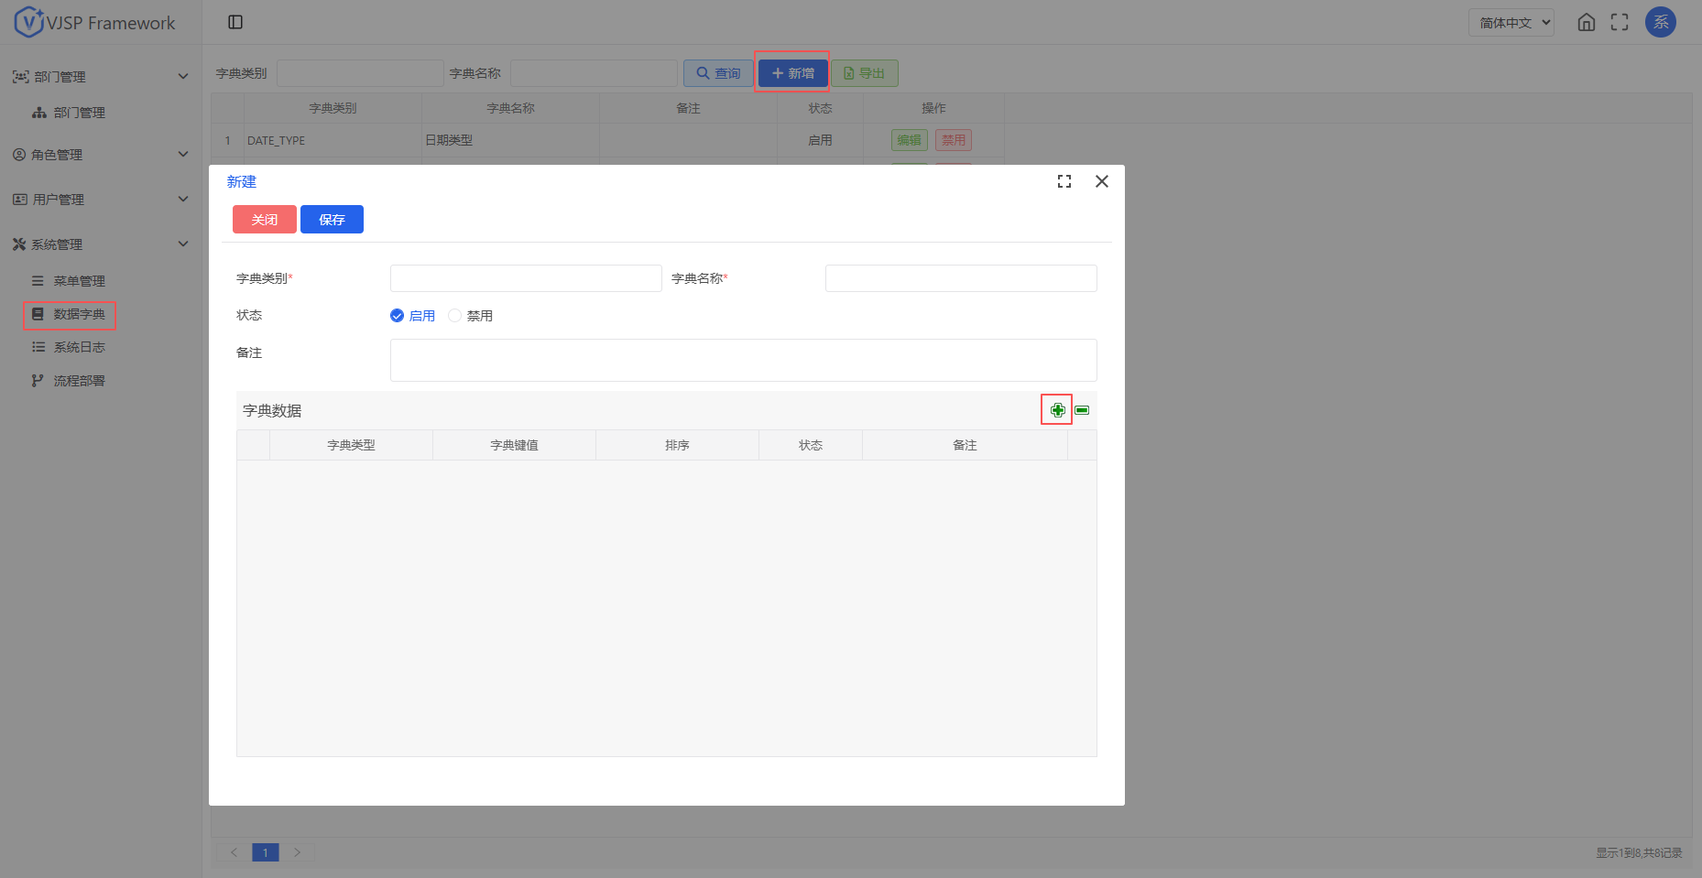Click the green add row plus icon
Image resolution: width=1702 pixels, height=878 pixels.
(1057, 410)
